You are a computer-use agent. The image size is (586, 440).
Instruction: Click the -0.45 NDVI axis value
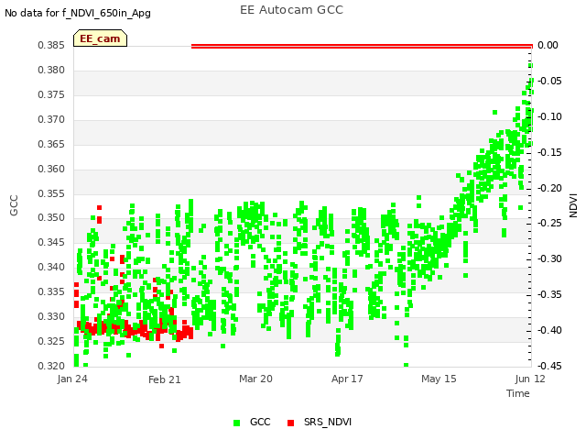549,366
